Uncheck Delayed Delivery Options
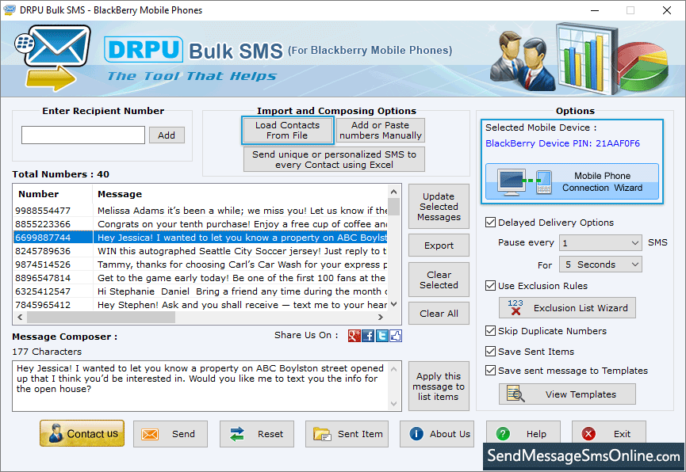 point(490,223)
